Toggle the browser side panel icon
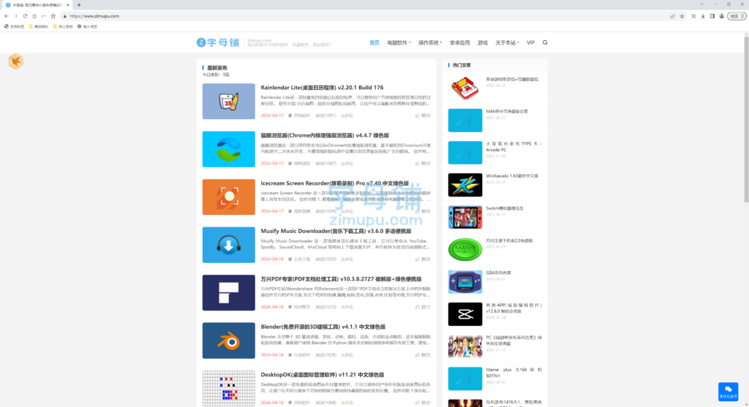 [712, 16]
